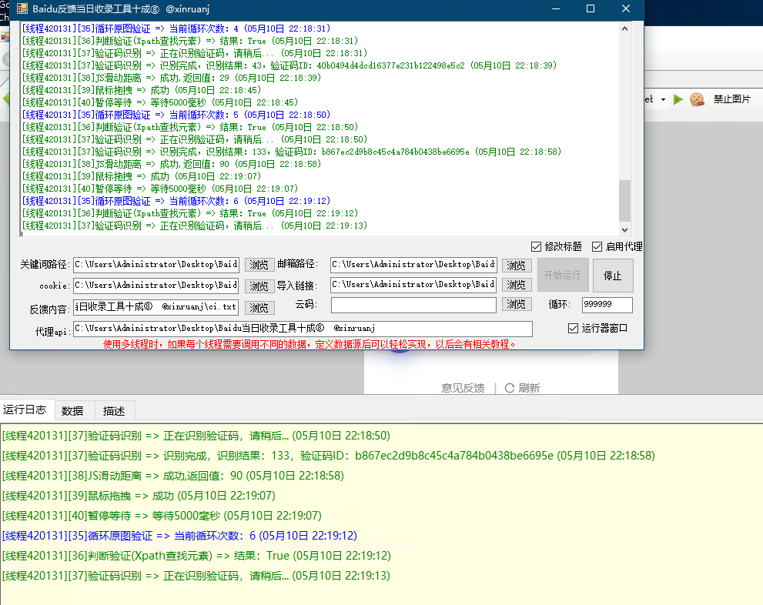The image size is (763, 605).
Task: Click 禁止图片 in the background toolbar
Action: pos(732,99)
